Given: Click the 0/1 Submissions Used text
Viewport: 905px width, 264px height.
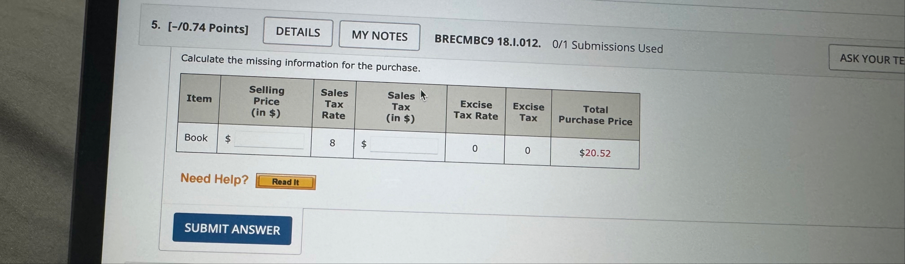Looking at the screenshot, I should click(x=607, y=47).
